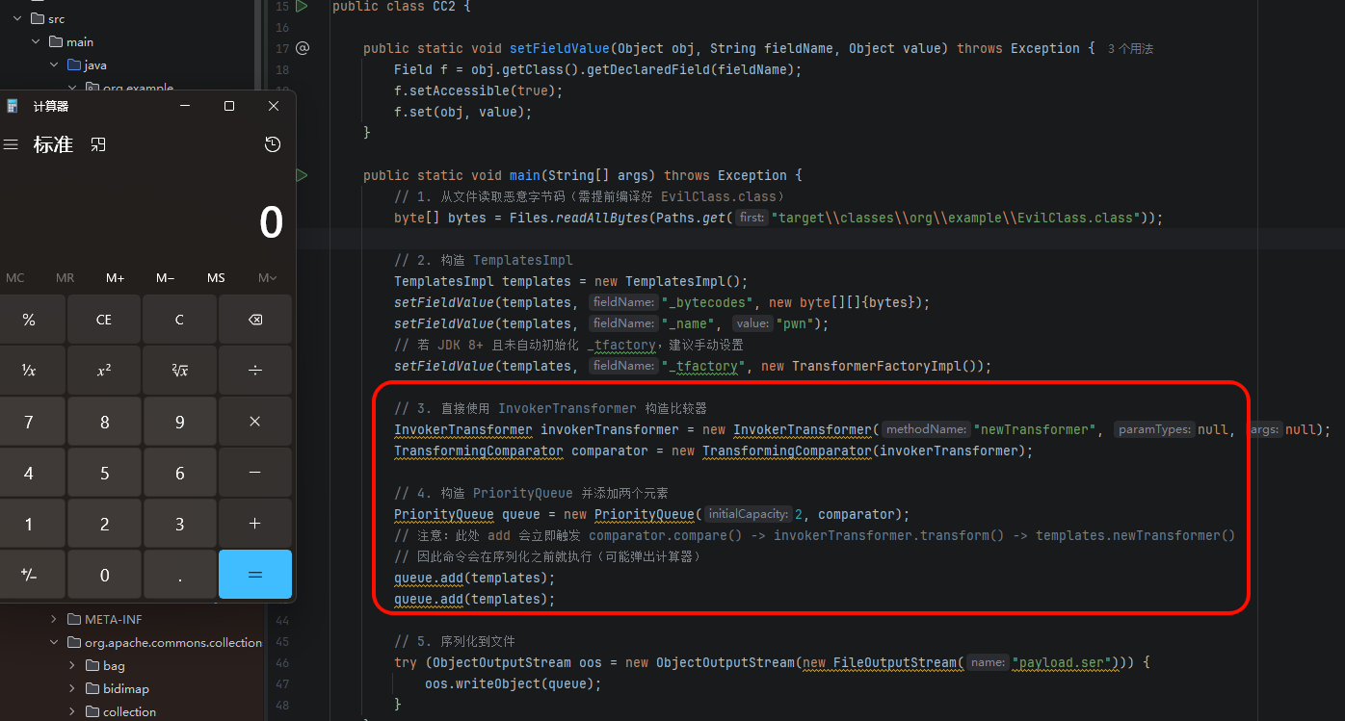Click digit 2 on Calculator
The width and height of the screenshot is (1345, 721).
[104, 524]
